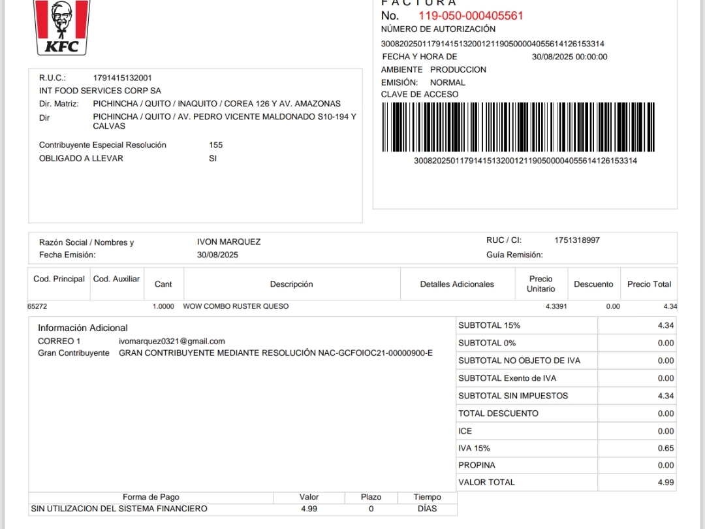Click Dir. Matriz address with COREA 126

[x=217, y=104]
